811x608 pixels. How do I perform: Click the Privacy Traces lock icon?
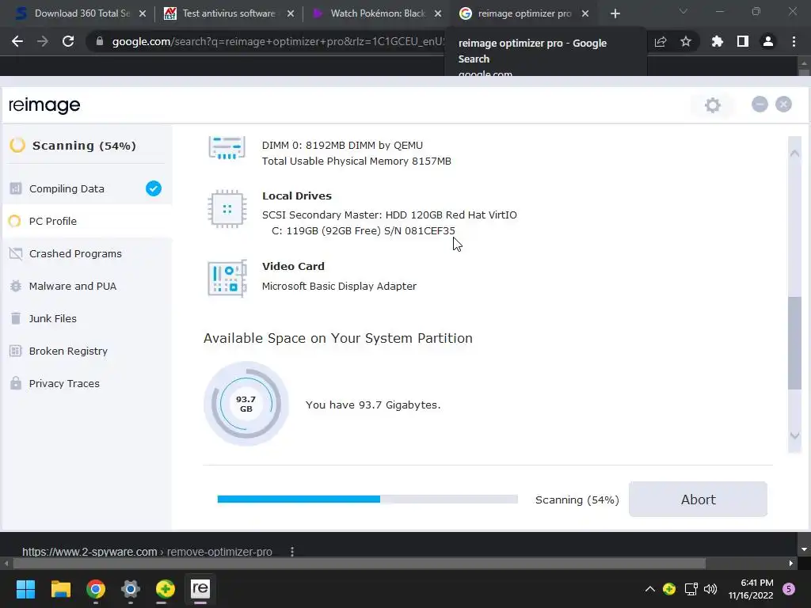[16, 383]
